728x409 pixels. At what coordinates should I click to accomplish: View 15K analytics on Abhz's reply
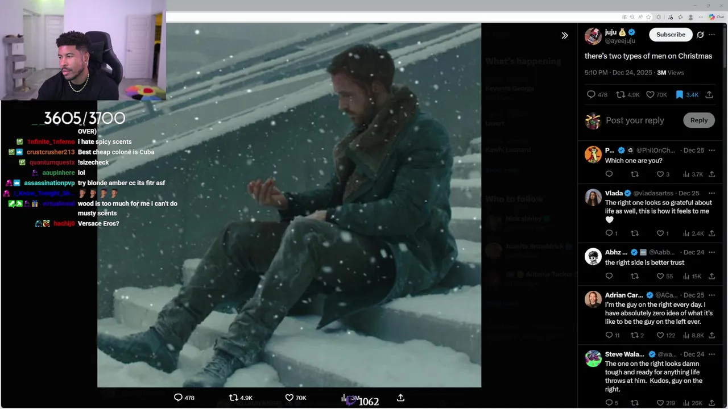692,276
